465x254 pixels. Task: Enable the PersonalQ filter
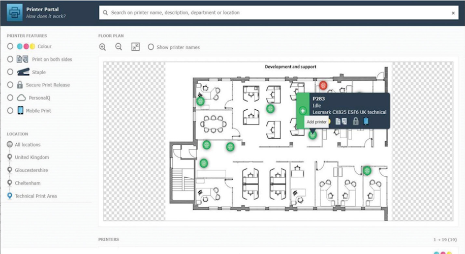10,98
